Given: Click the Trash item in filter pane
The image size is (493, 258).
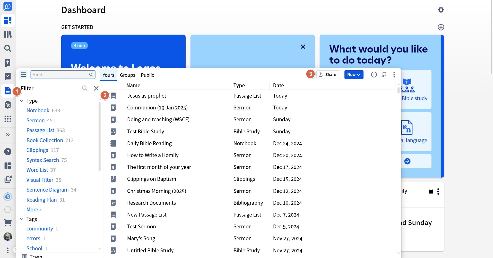Looking at the screenshot, I should tap(32, 256).
